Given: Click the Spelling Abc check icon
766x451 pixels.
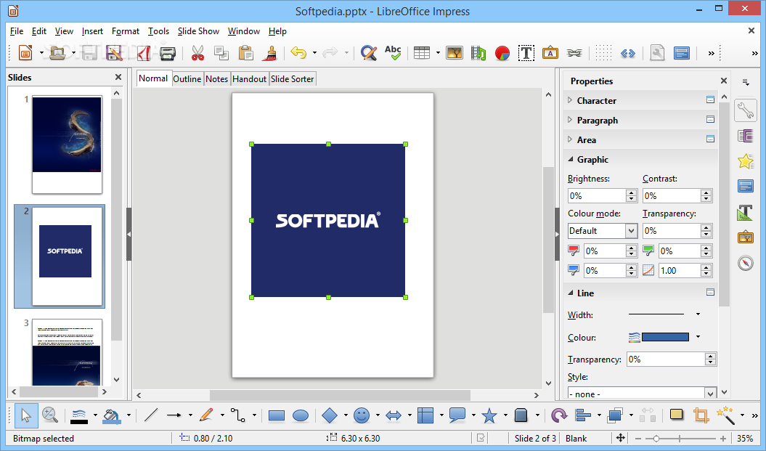Looking at the screenshot, I should (x=393, y=53).
